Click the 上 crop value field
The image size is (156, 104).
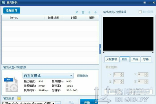click(117, 75)
